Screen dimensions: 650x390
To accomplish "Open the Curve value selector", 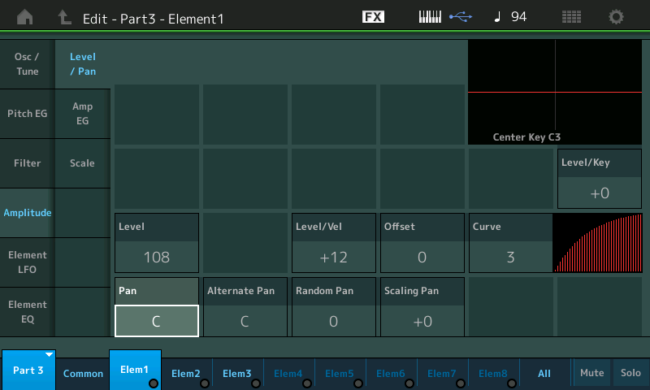I will tap(510, 257).
